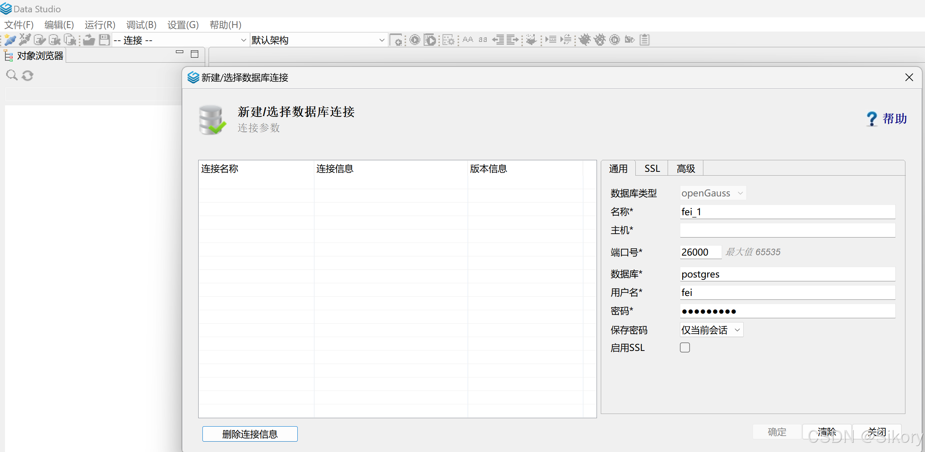Minimize the Object Browser panel
925x452 pixels.
pos(179,52)
